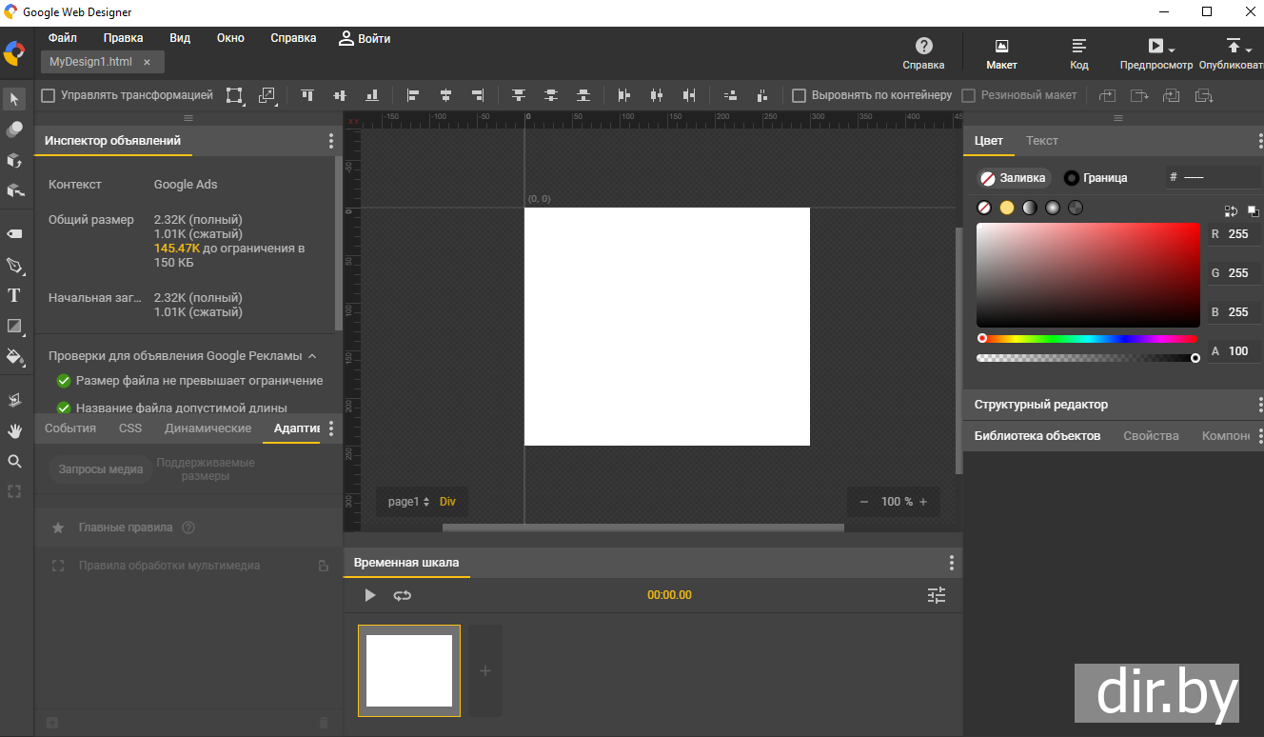Select the Zoom magnifier tool
The width and height of the screenshot is (1264, 737).
14,461
